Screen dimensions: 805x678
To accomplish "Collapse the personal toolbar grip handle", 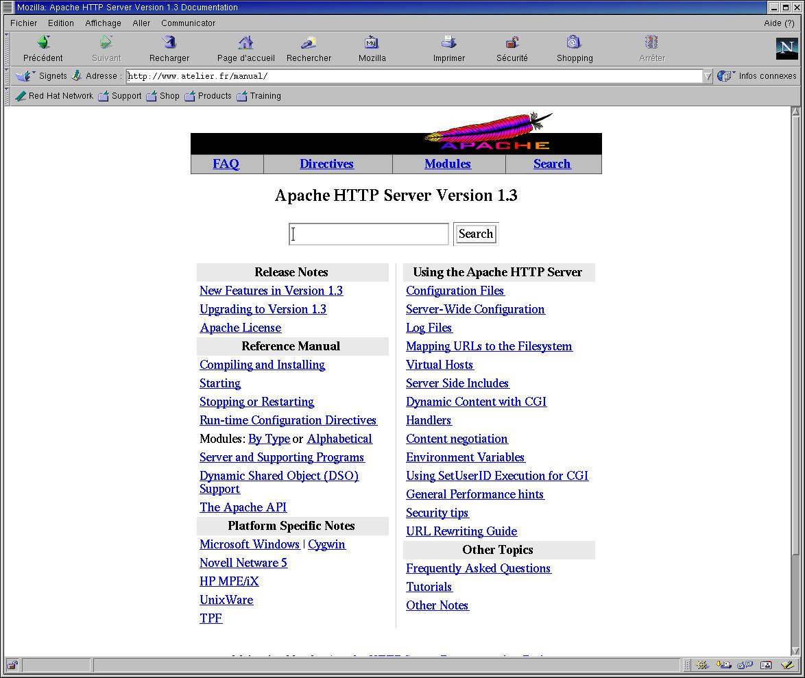I will pyautogui.click(x=7, y=96).
